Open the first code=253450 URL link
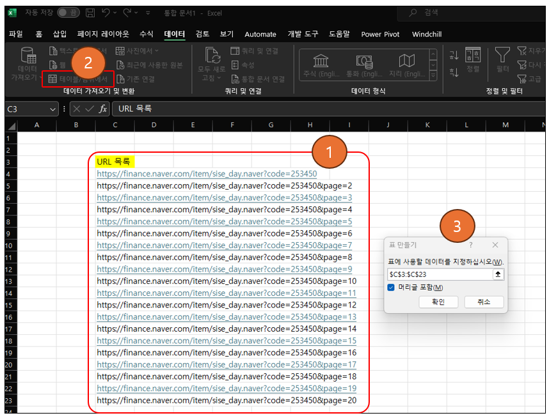The height and width of the screenshot is (418, 549). 207,174
